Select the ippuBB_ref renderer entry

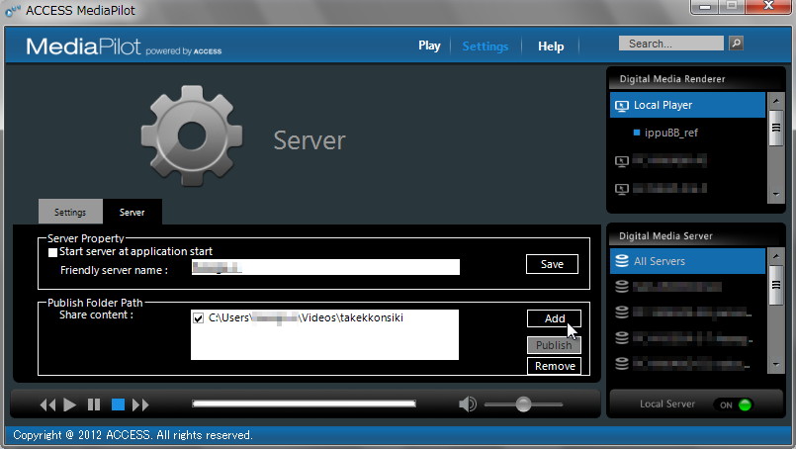click(x=671, y=133)
